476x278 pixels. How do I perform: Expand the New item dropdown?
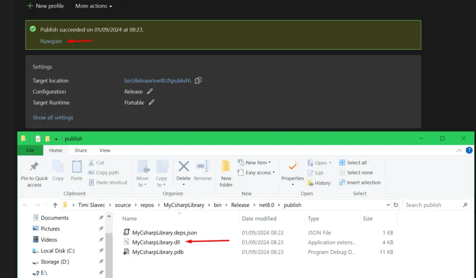click(x=255, y=162)
